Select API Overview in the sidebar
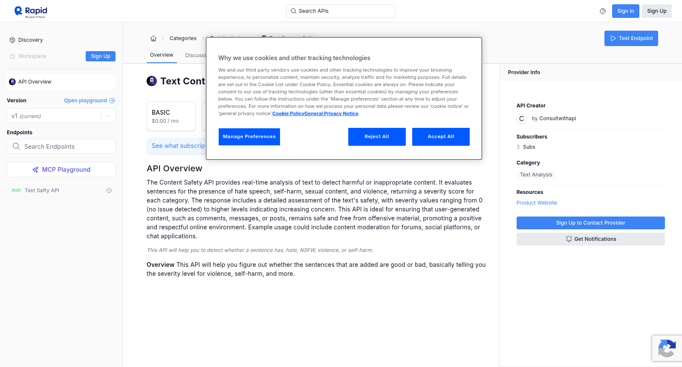 click(61, 82)
